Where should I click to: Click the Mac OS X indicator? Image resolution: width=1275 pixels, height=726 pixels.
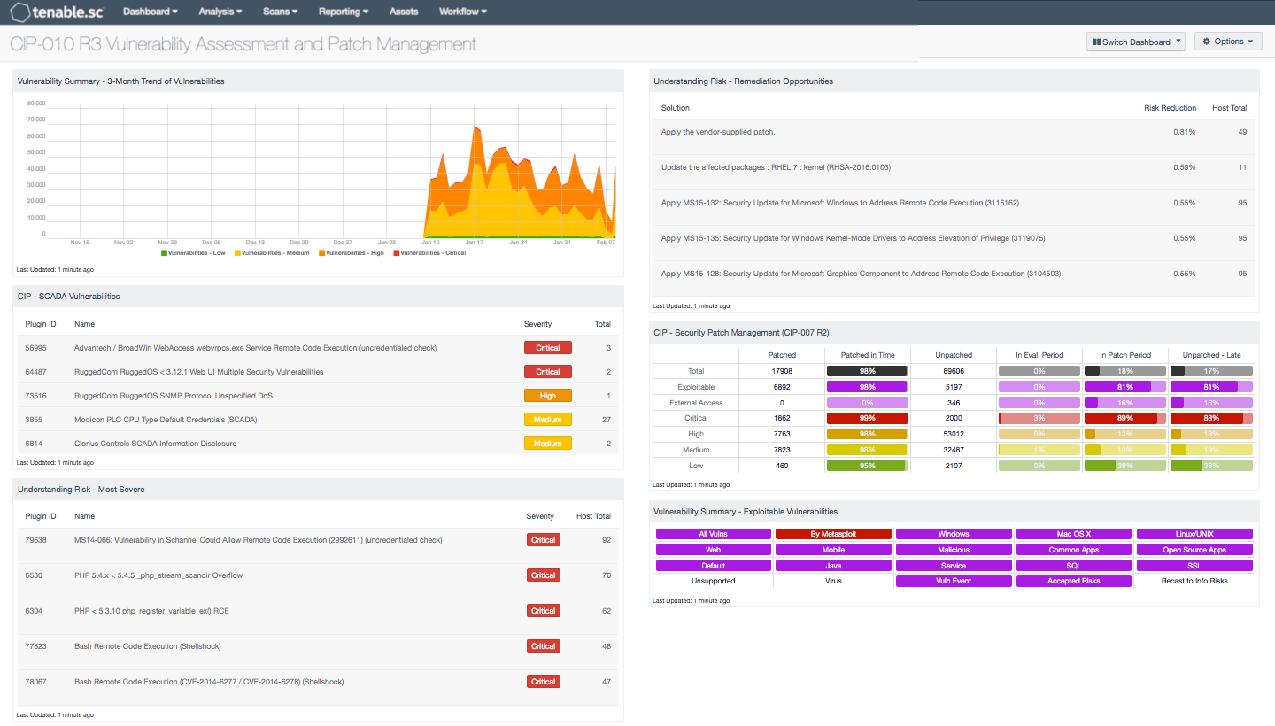click(x=1074, y=534)
